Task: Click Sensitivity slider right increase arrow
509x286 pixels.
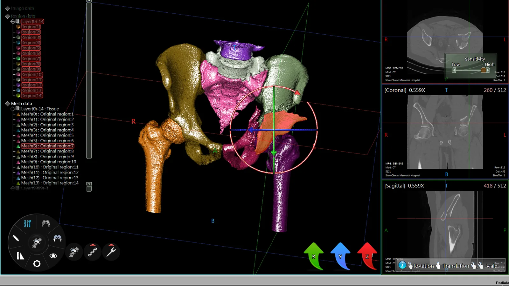Action: click(x=488, y=70)
